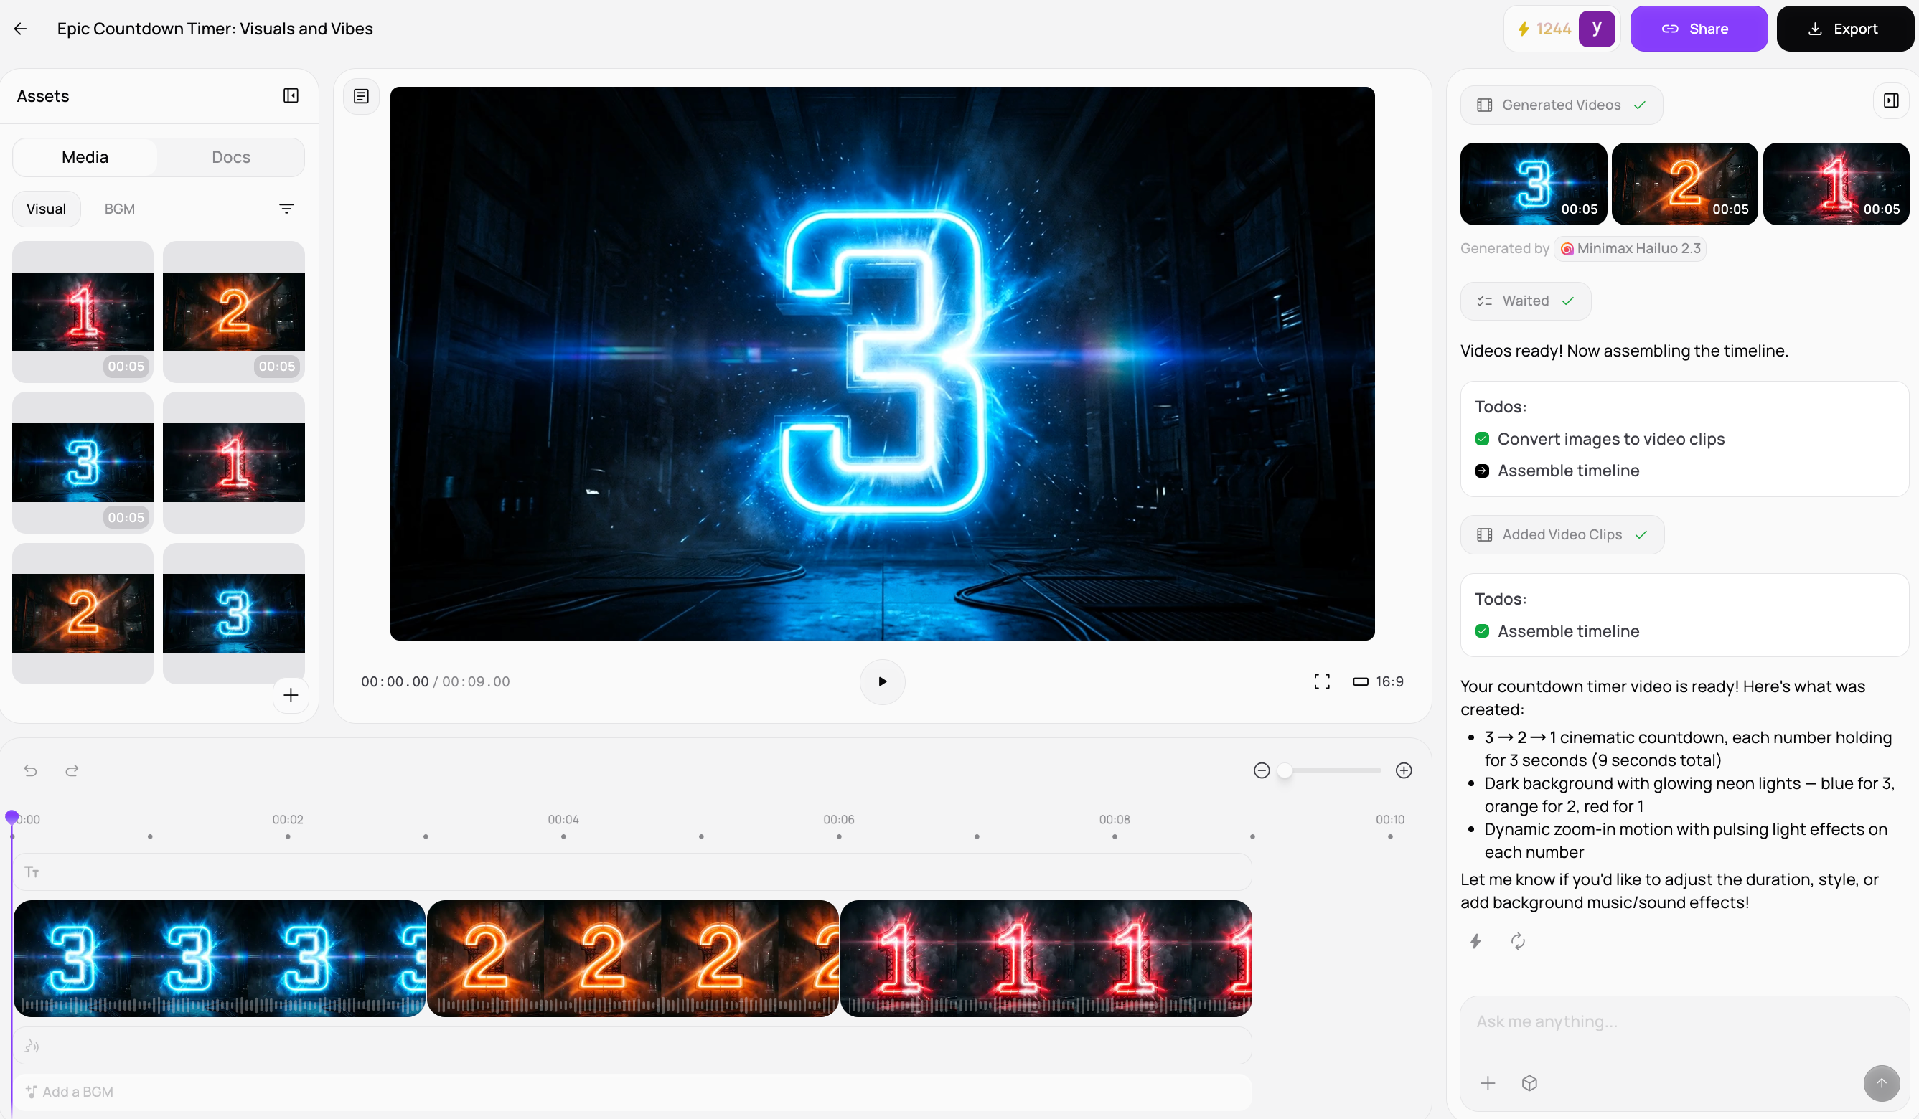Viewport: 1919px width, 1119px height.
Task: Collapse the chat side panel
Action: point(1891,100)
